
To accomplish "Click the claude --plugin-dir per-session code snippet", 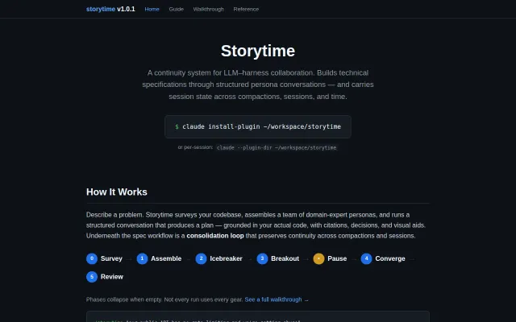I will (277, 147).
